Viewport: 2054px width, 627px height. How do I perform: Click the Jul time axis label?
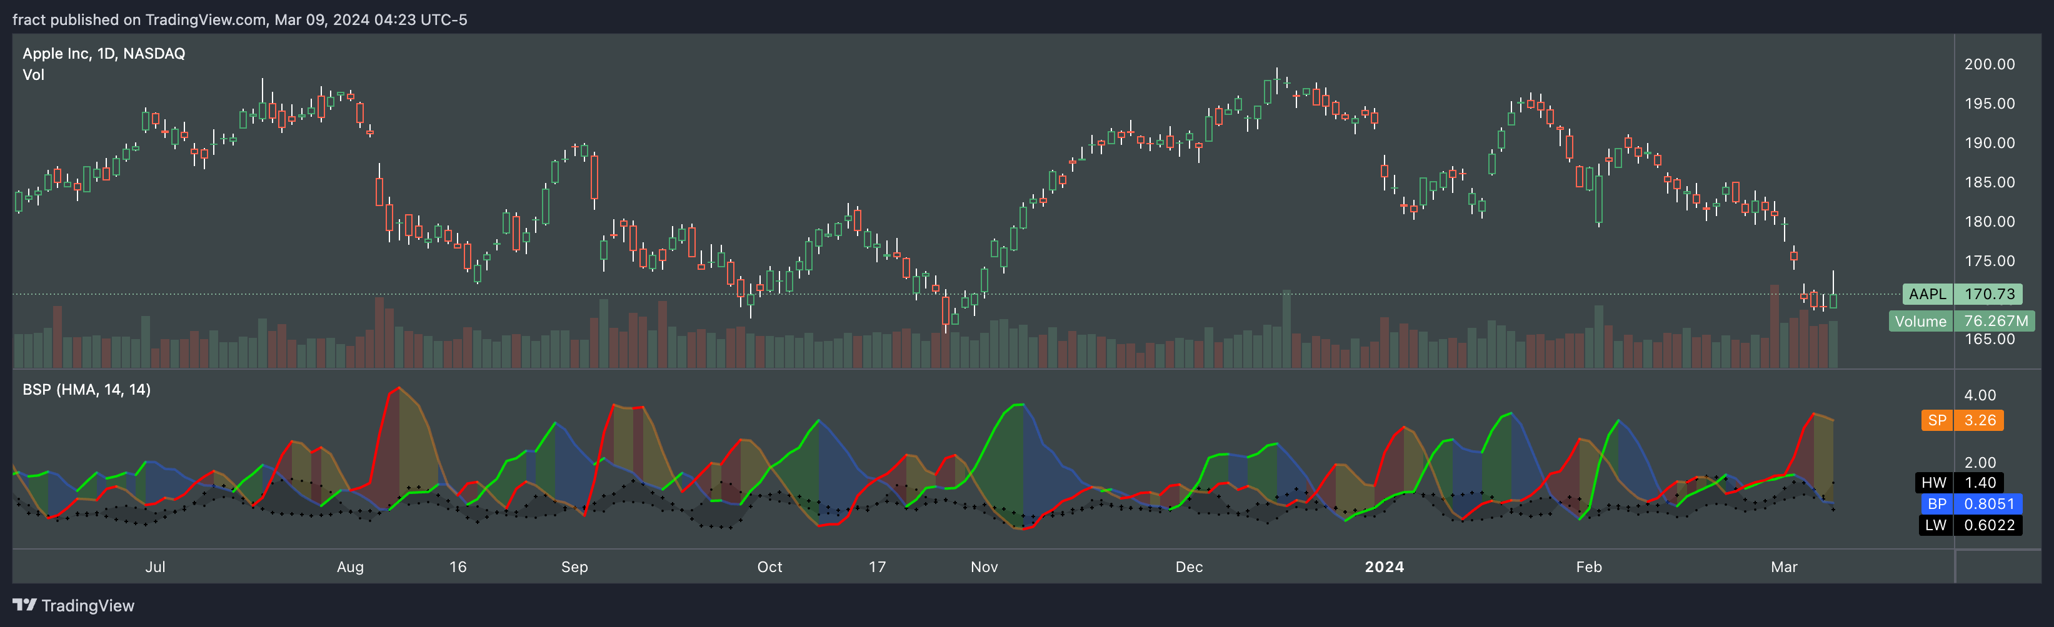point(156,566)
